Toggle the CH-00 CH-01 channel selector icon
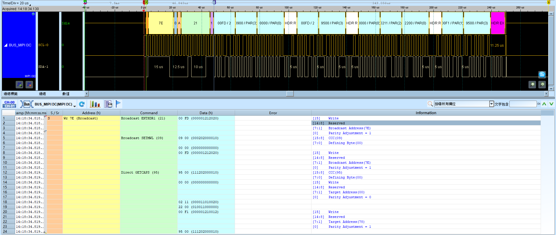Image resolution: width=556 pixels, height=235 pixels. coord(10,104)
